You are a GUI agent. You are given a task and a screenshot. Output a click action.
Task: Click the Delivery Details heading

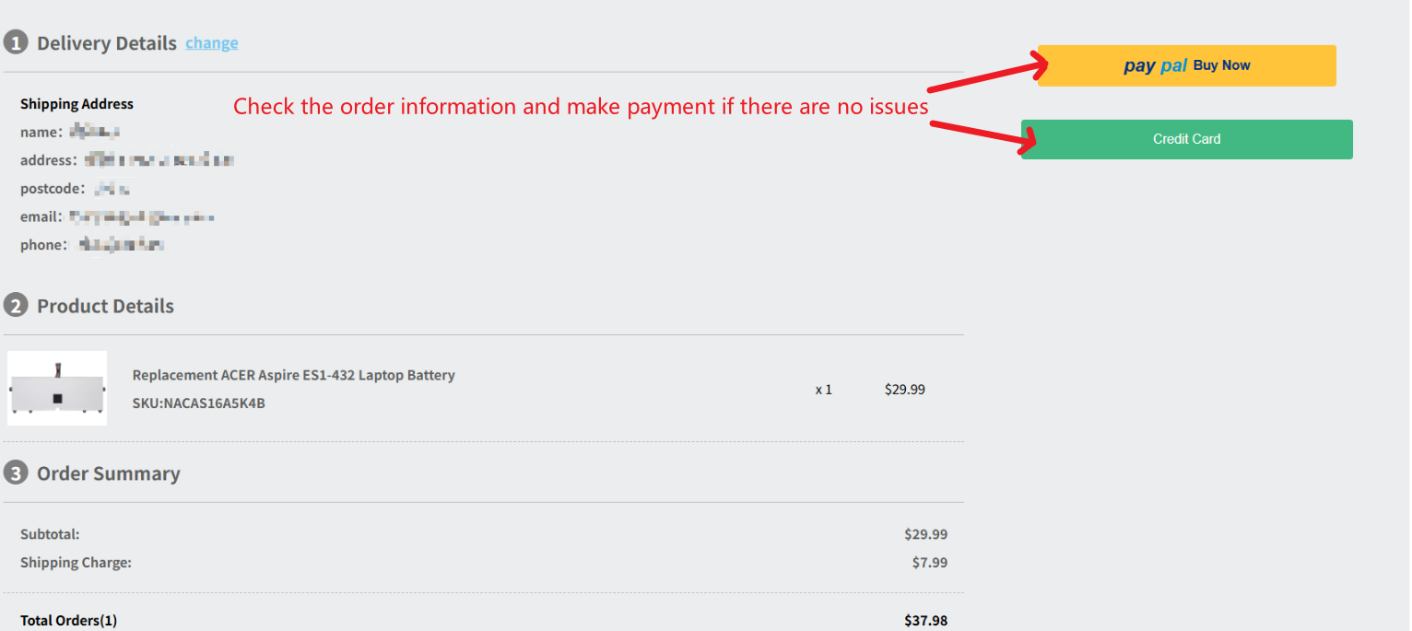coord(107,43)
